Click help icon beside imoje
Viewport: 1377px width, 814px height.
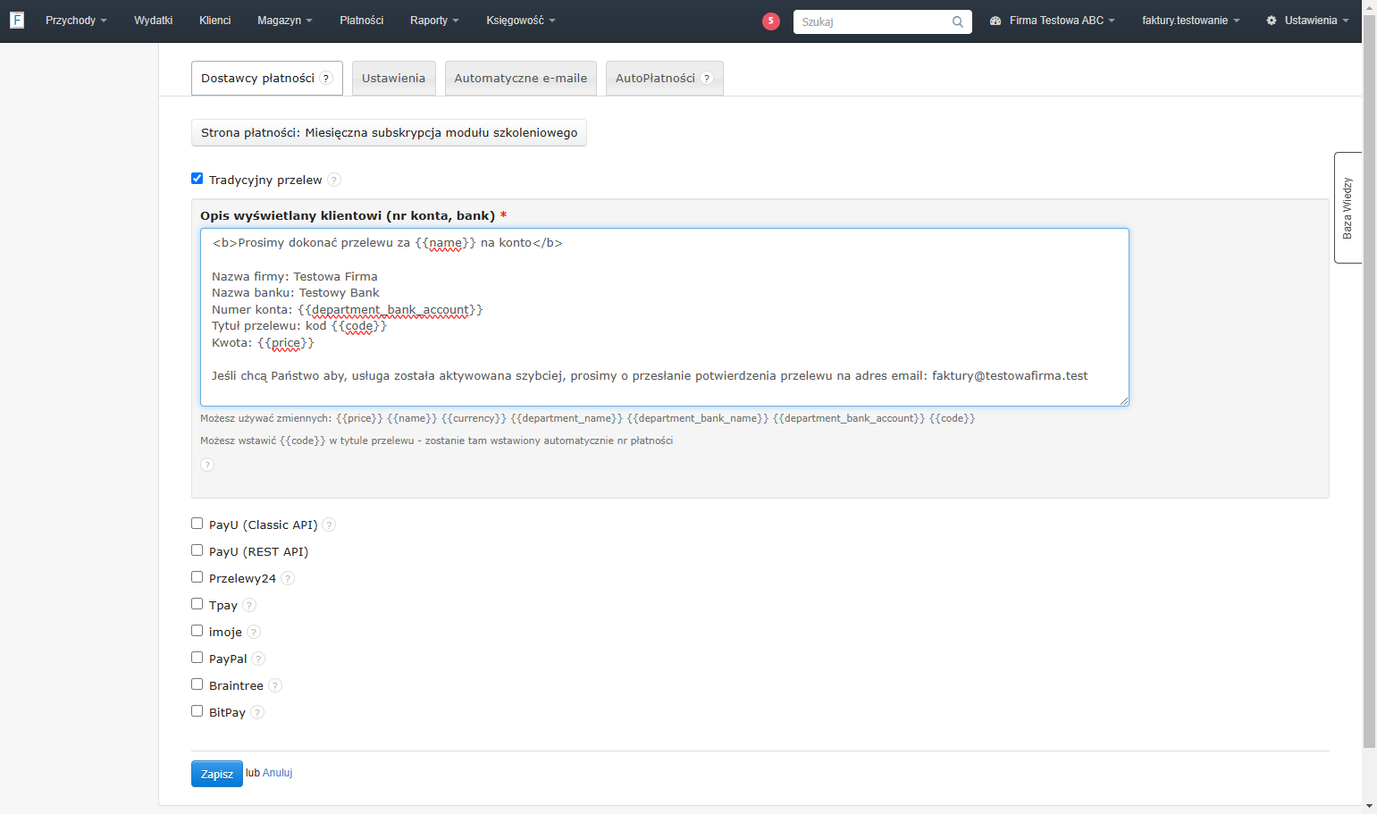[254, 632]
